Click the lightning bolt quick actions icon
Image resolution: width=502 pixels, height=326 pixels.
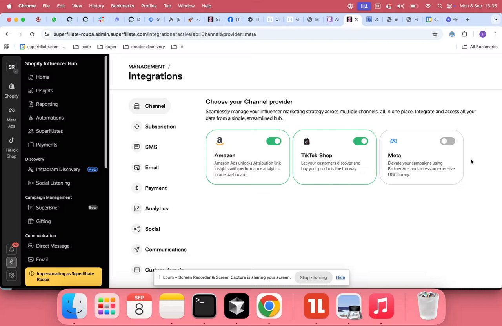click(12, 262)
